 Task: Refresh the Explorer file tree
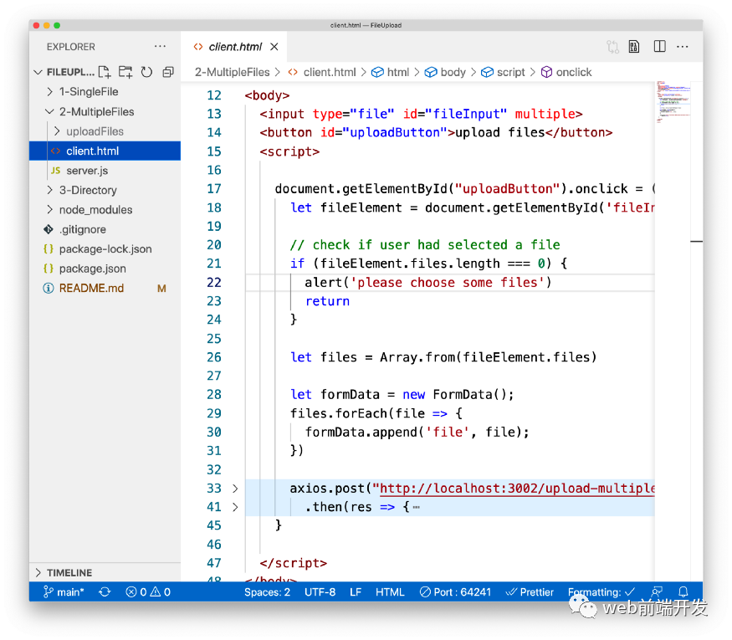click(x=146, y=72)
